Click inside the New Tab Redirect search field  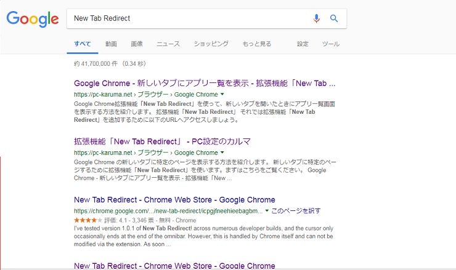[x=189, y=18]
